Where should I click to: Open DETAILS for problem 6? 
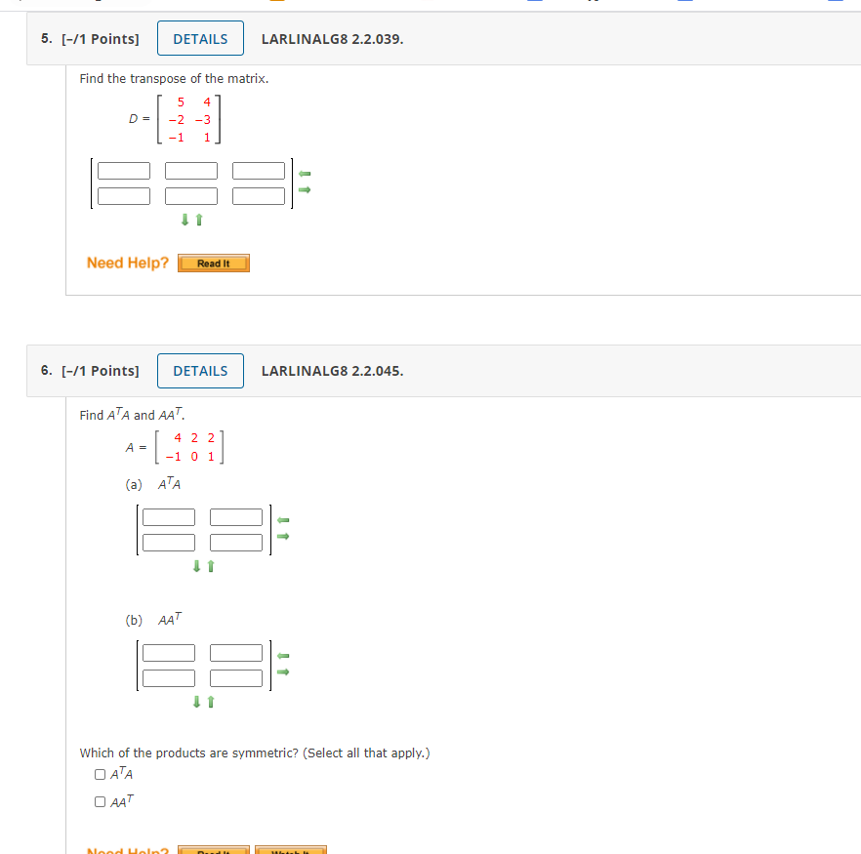200,371
